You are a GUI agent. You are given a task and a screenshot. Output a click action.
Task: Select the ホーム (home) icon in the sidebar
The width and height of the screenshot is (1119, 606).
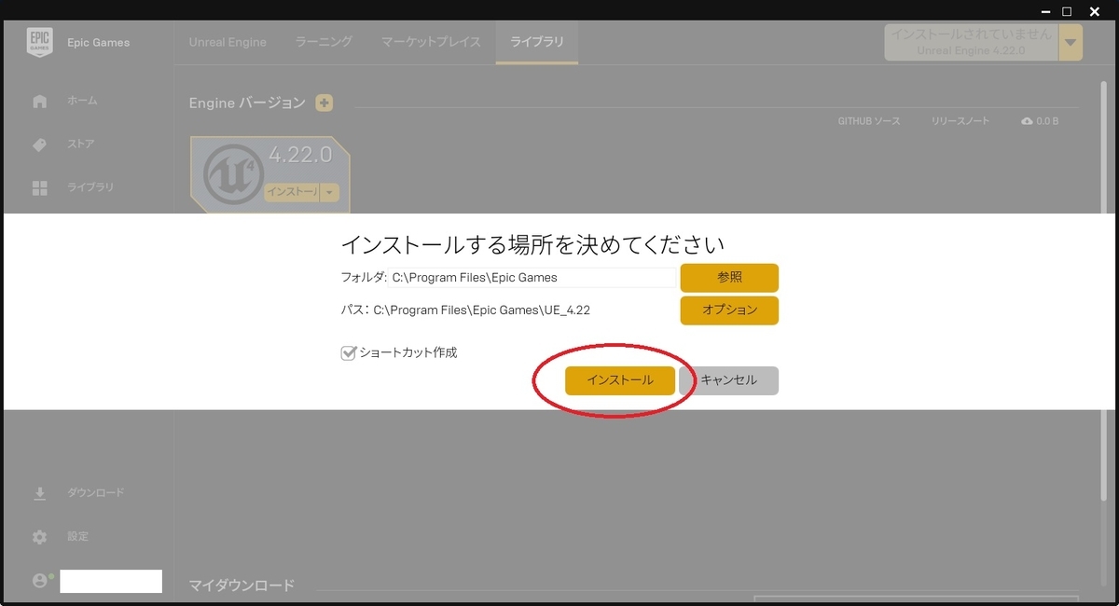coord(39,101)
